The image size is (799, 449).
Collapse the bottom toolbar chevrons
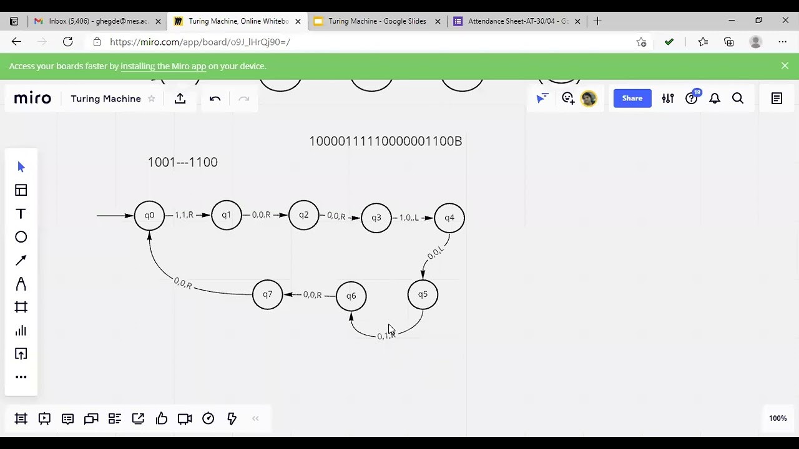click(255, 418)
